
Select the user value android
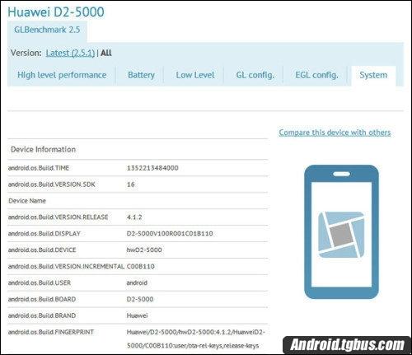click(x=137, y=283)
